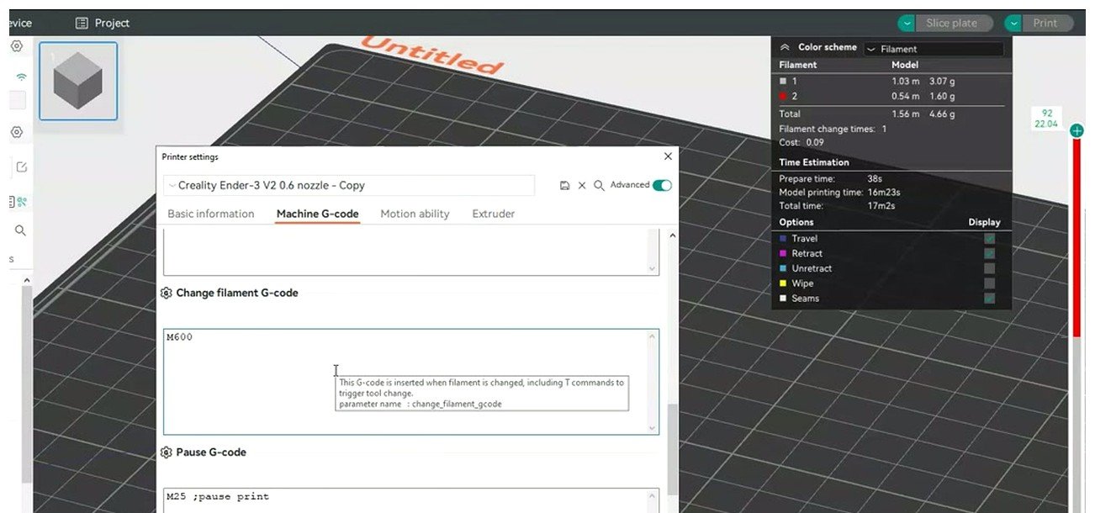Open the dropdown arrow left of Slice plate

[x=907, y=24]
